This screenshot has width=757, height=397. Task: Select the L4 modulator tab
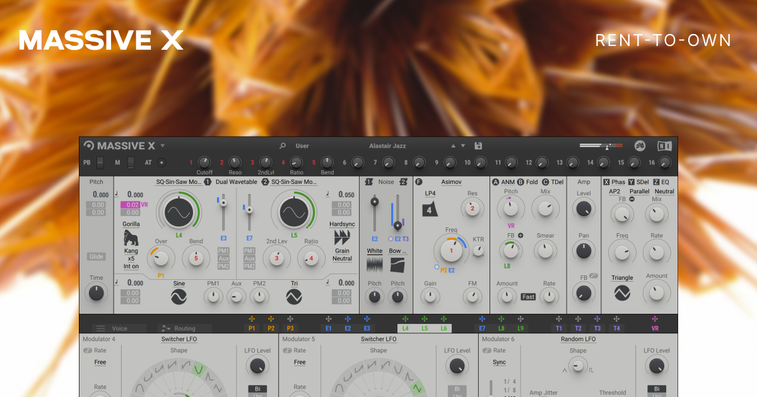(405, 328)
